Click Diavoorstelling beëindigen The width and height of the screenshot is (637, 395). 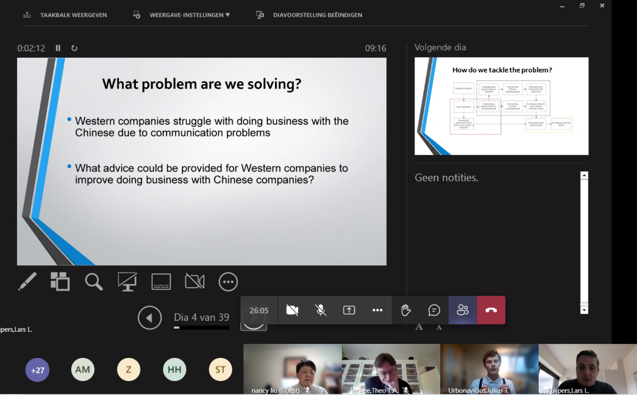(317, 15)
